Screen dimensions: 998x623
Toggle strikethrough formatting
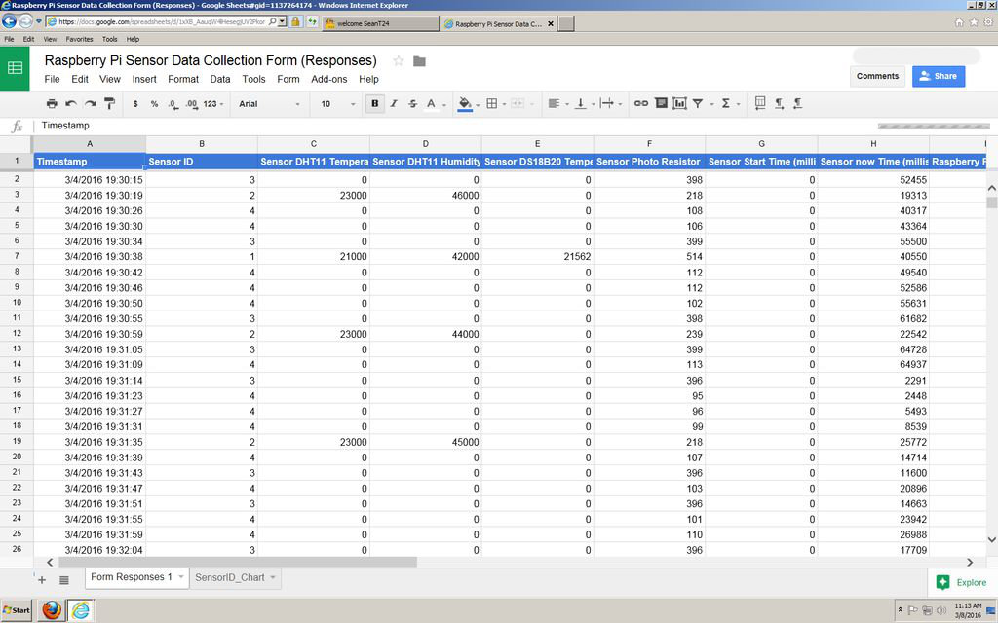(x=412, y=103)
